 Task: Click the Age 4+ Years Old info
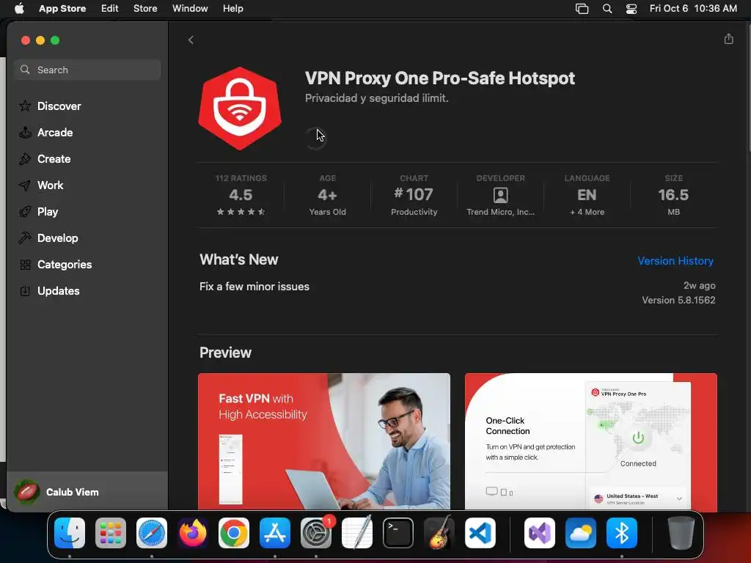point(328,195)
